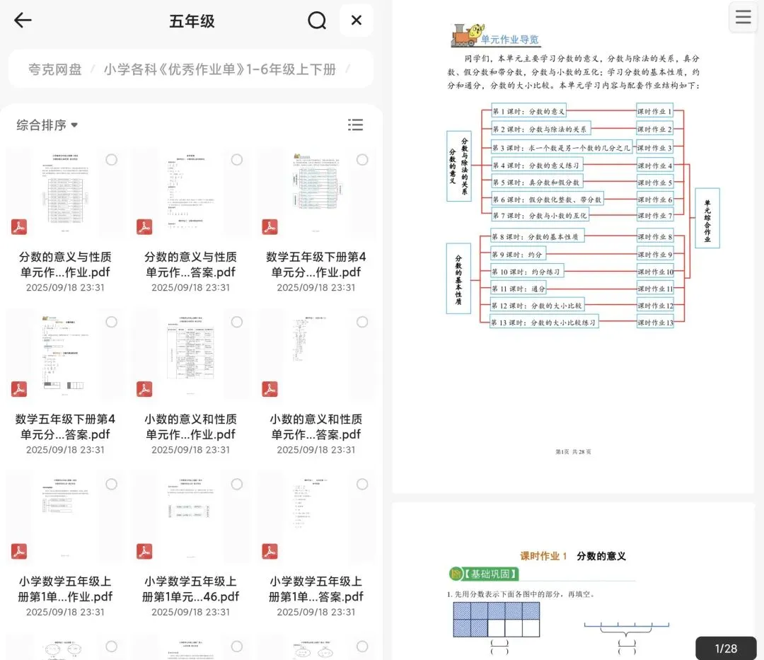
Task: Open search with the magnifier icon
Action: [317, 21]
